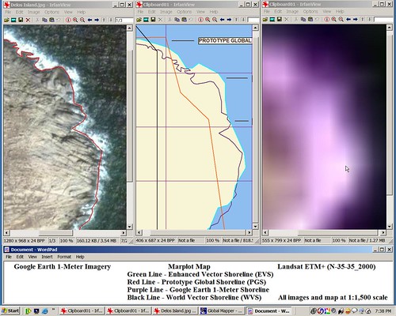396x316 pixels.
Task: Zoom in on the shoreline map image
Action: [208, 20]
